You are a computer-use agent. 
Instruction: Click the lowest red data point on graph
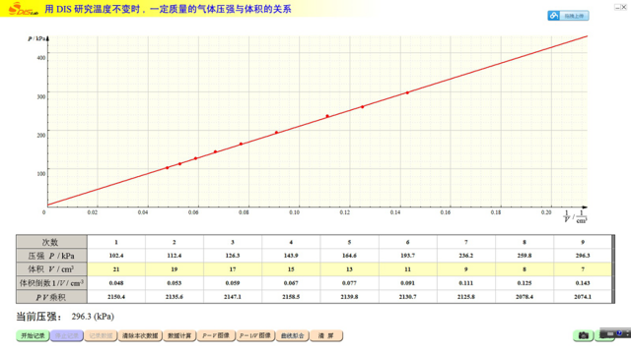(x=168, y=168)
